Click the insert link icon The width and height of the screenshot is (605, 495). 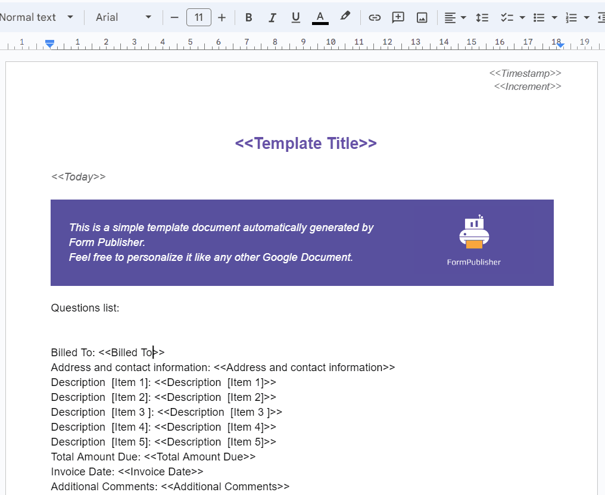coord(375,17)
